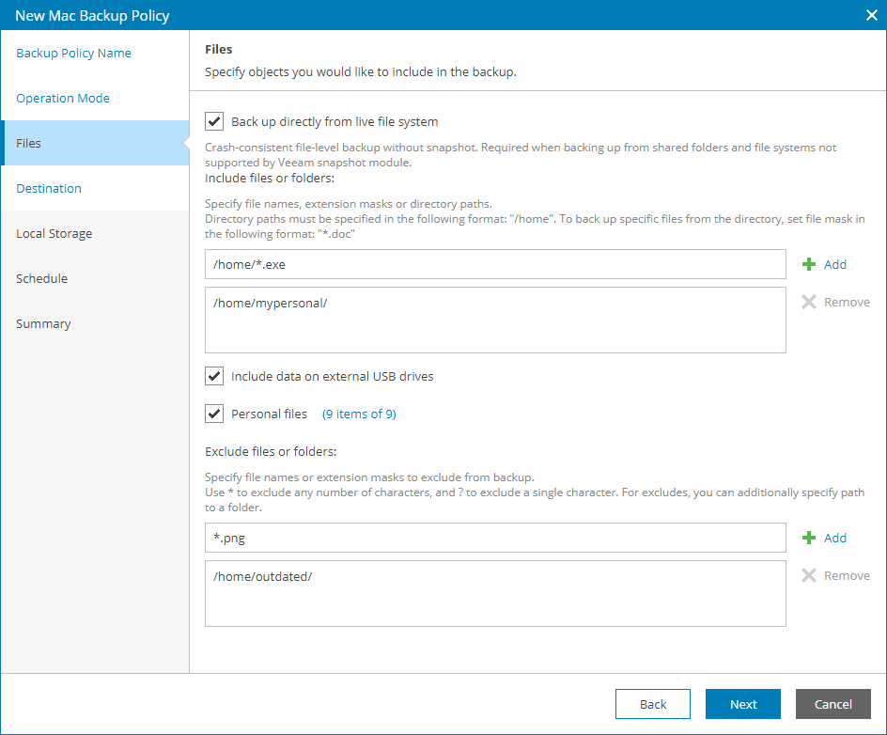Select the /home/outdated/ entry in exclude list
Viewport: 887px width, 735px height.
(x=263, y=576)
